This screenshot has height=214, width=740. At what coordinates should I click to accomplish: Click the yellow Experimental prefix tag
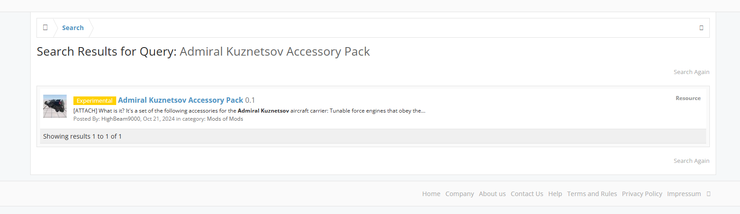pos(95,100)
